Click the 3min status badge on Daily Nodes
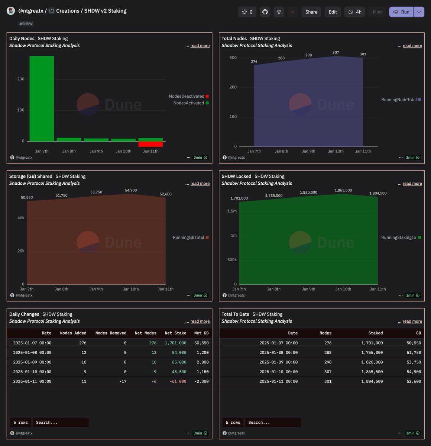Screen dimensions: 431x446 click(201, 158)
